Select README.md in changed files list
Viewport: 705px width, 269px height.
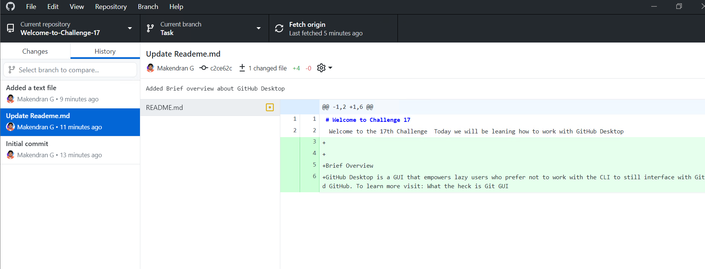(210, 107)
